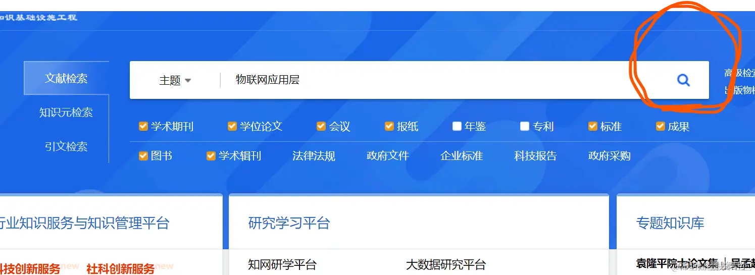Uncheck the 学位论文 checkbox
The width and height of the screenshot is (755, 275).
click(232, 126)
